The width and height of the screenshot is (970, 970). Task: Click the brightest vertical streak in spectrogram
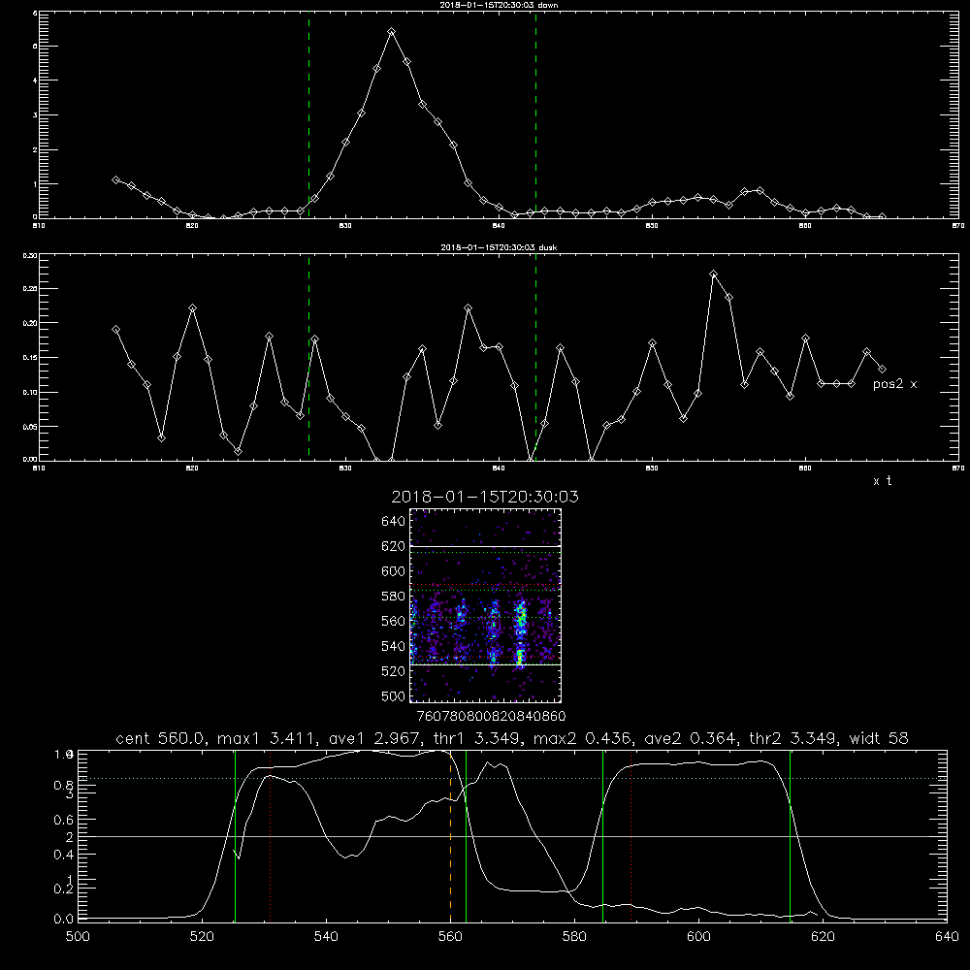[520, 632]
